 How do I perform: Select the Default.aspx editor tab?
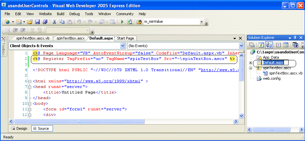pyautogui.click(x=101, y=39)
